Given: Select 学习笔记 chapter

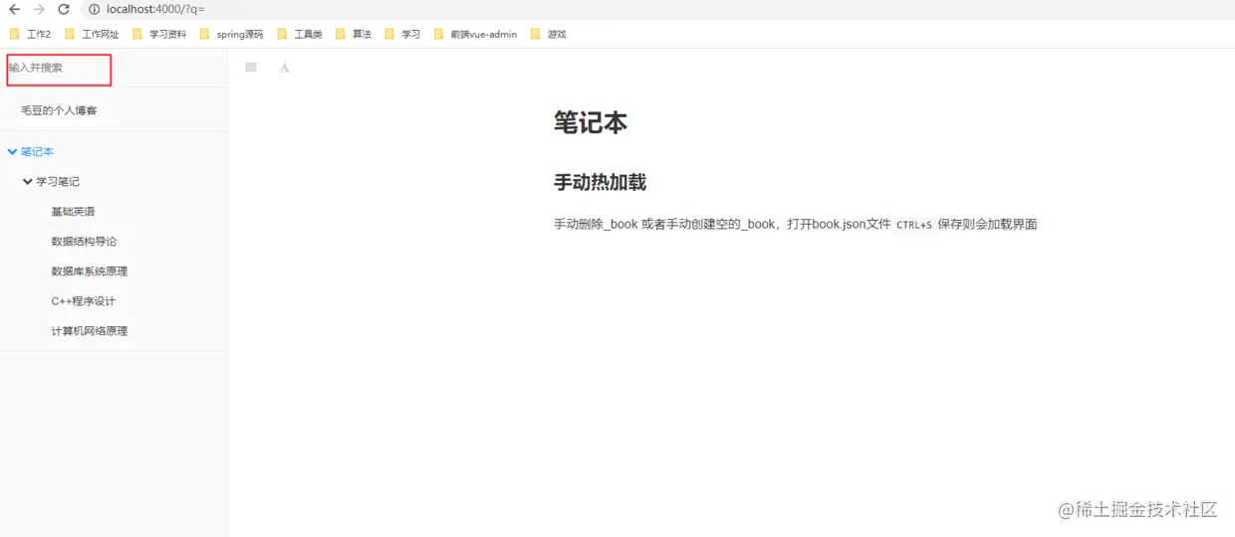Looking at the screenshot, I should [58, 182].
